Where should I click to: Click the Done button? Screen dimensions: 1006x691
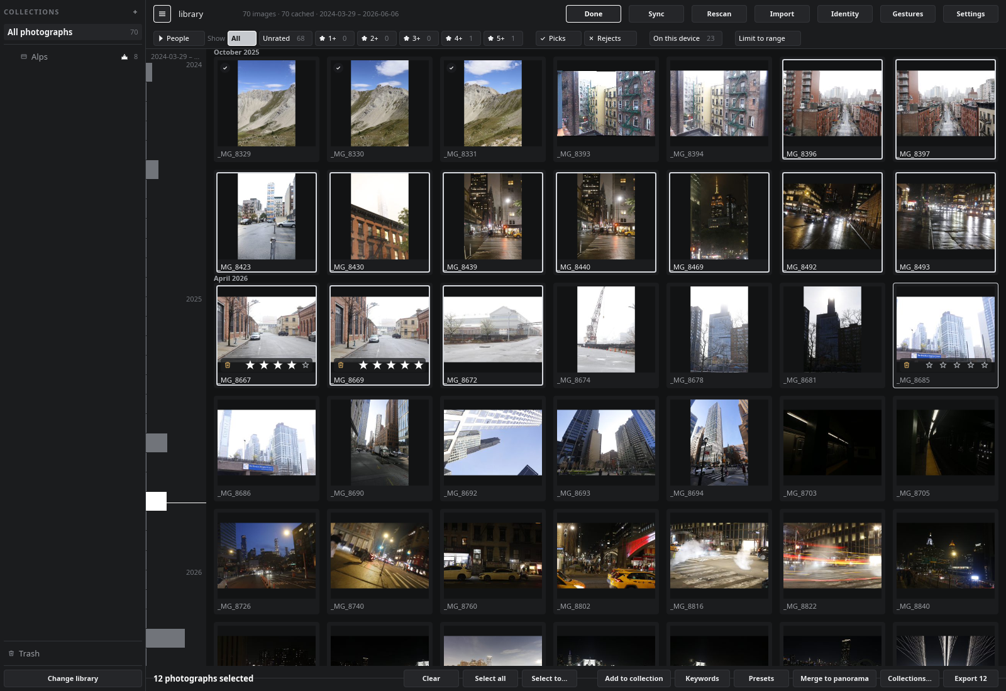594,14
